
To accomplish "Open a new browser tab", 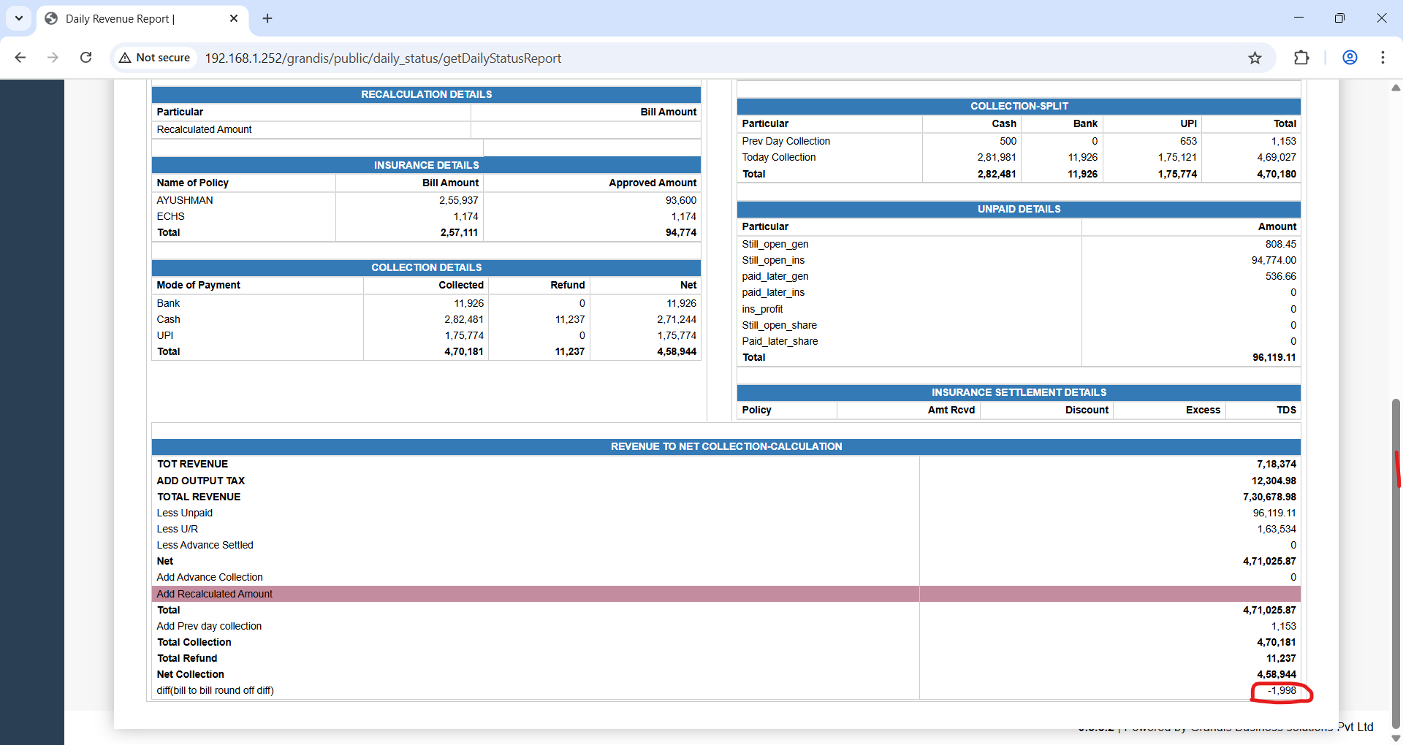I will pyautogui.click(x=267, y=18).
